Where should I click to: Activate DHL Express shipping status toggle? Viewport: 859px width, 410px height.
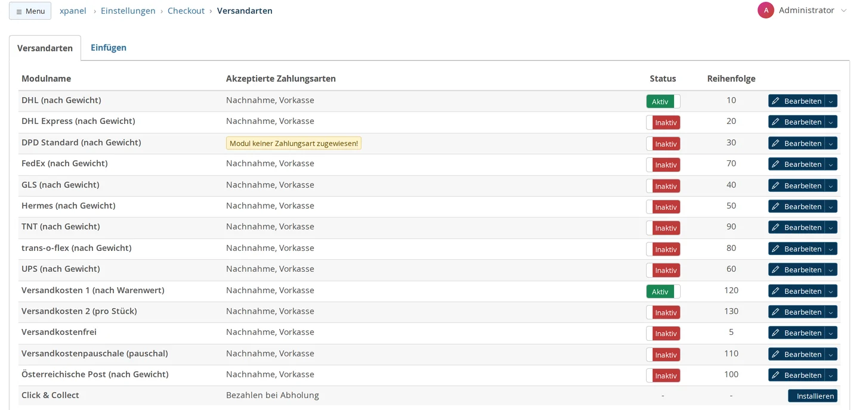coord(663,122)
